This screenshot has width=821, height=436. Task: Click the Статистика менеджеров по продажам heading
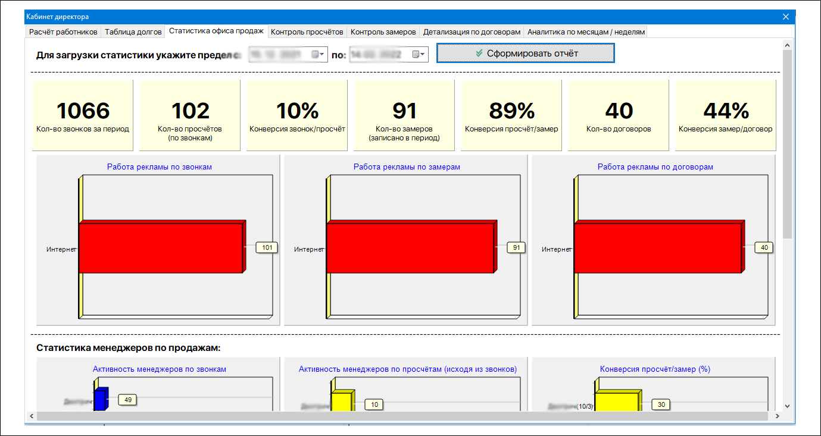click(x=128, y=347)
